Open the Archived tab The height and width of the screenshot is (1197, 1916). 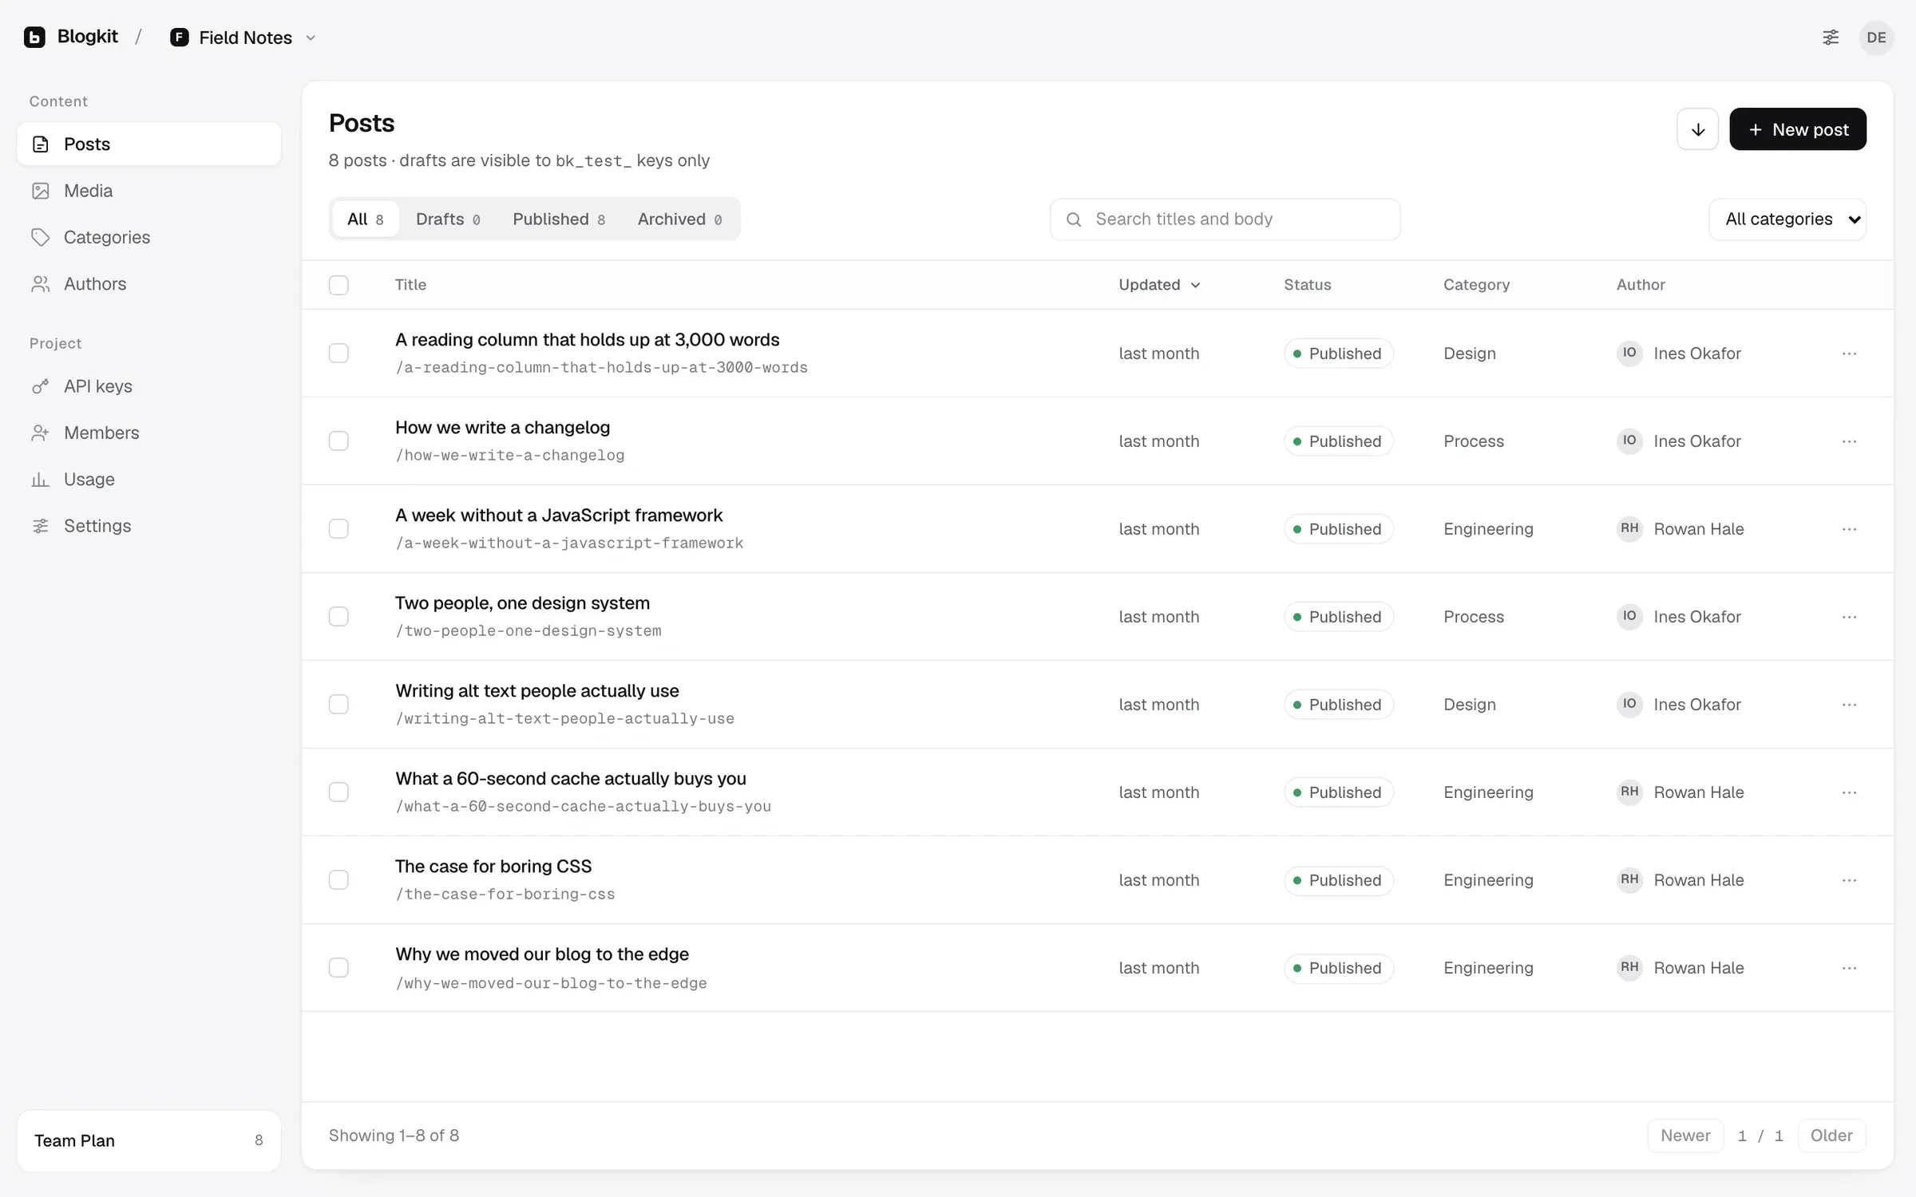(x=679, y=219)
